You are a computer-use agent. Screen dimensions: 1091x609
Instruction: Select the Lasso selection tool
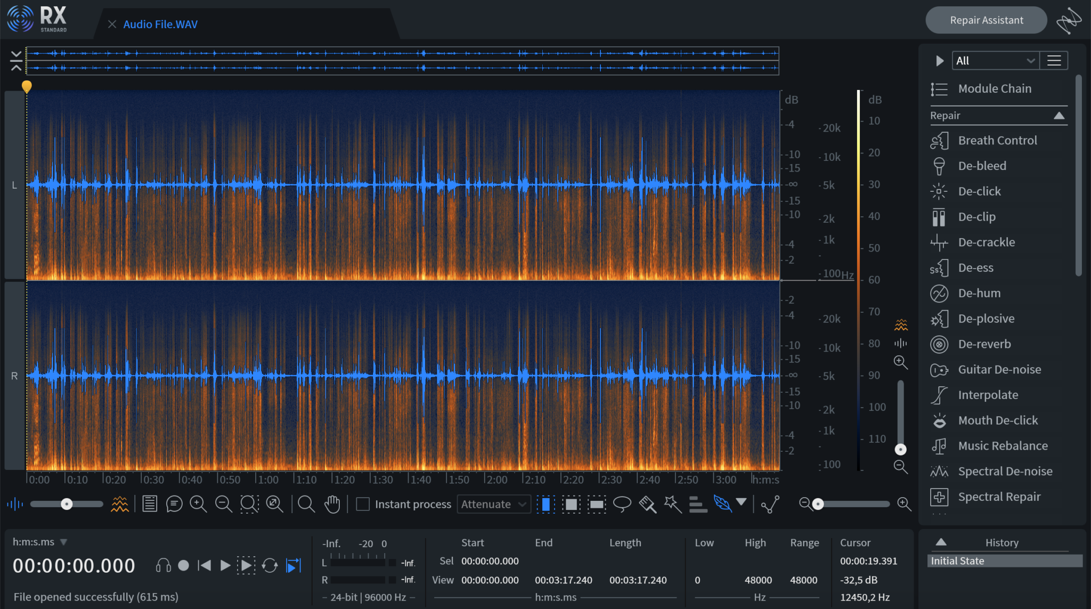point(622,504)
